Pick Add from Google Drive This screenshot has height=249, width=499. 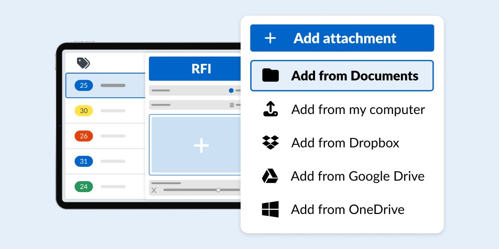click(x=357, y=176)
